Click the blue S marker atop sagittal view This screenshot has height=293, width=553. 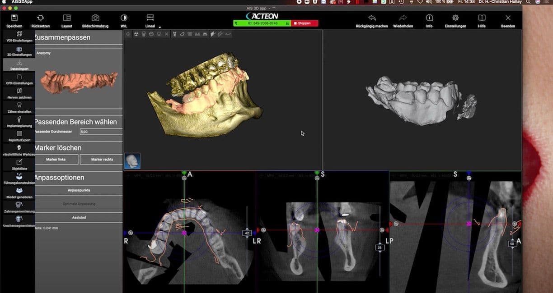469,173
